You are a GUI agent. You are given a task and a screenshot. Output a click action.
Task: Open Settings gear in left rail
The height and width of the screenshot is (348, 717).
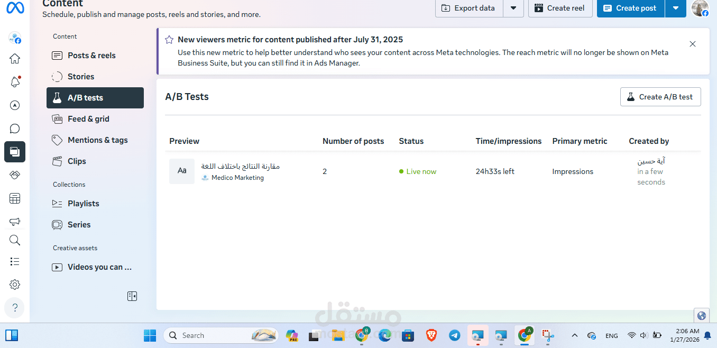[15, 285]
